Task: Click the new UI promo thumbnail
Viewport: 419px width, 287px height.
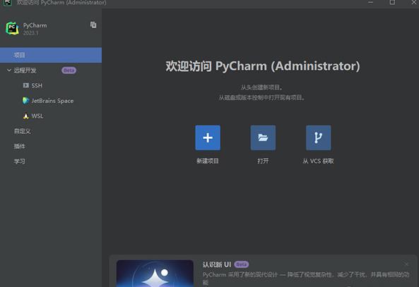Action: [x=155, y=274]
